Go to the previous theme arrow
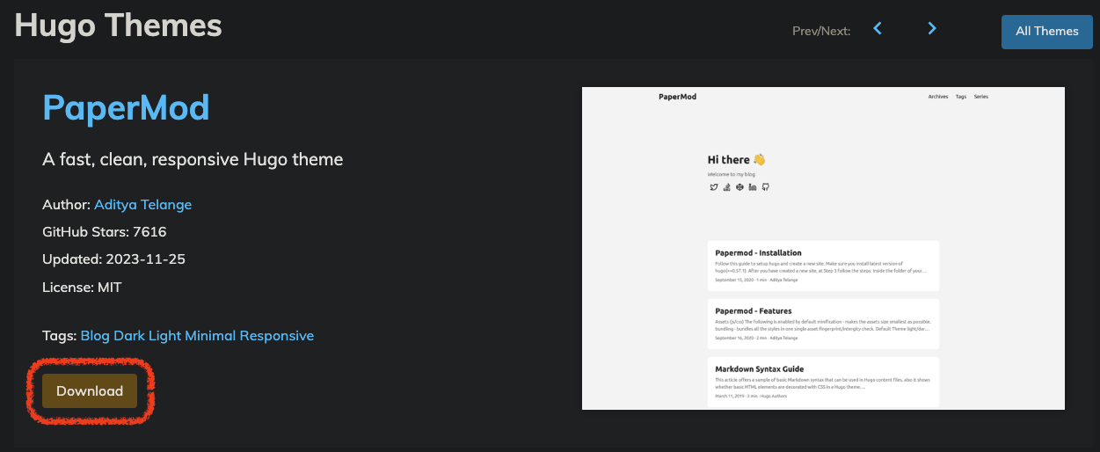1100x452 pixels. [878, 29]
